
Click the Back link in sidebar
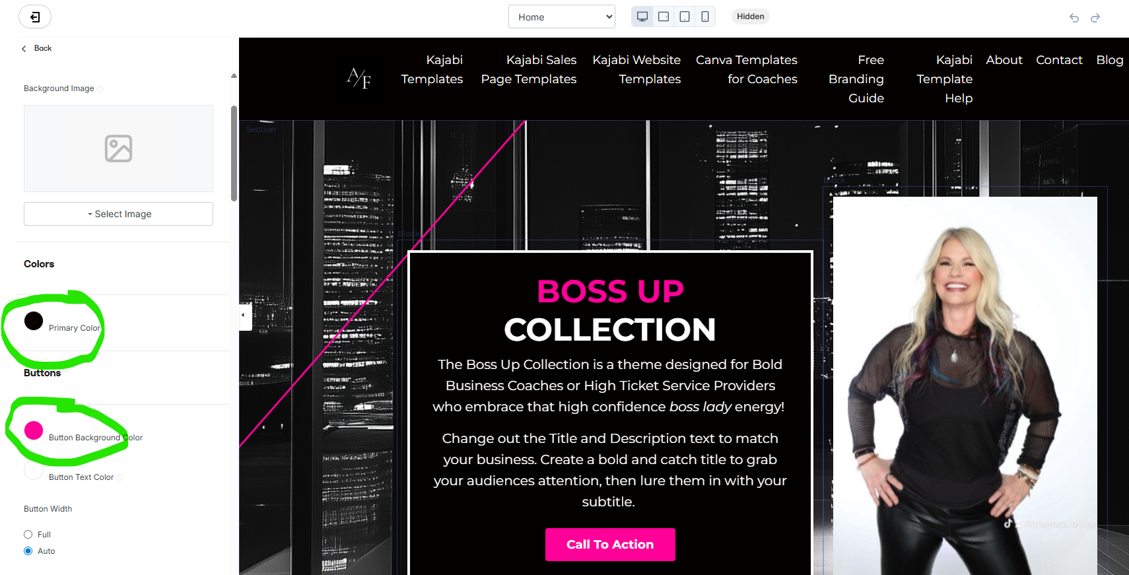pyautogui.click(x=37, y=48)
